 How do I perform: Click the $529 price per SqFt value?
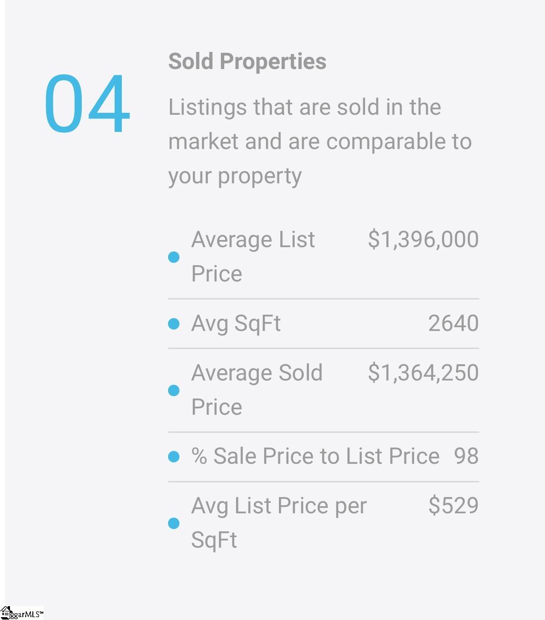coord(453,505)
